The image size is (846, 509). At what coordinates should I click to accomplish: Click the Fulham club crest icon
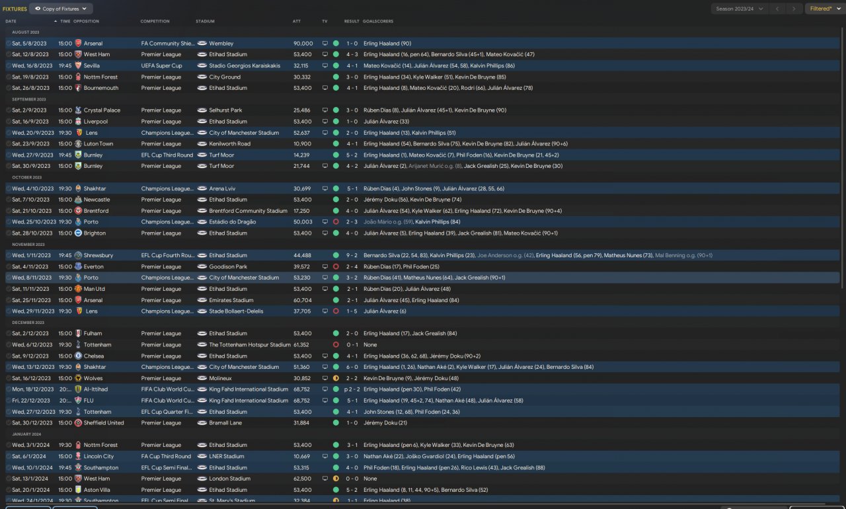click(x=78, y=334)
